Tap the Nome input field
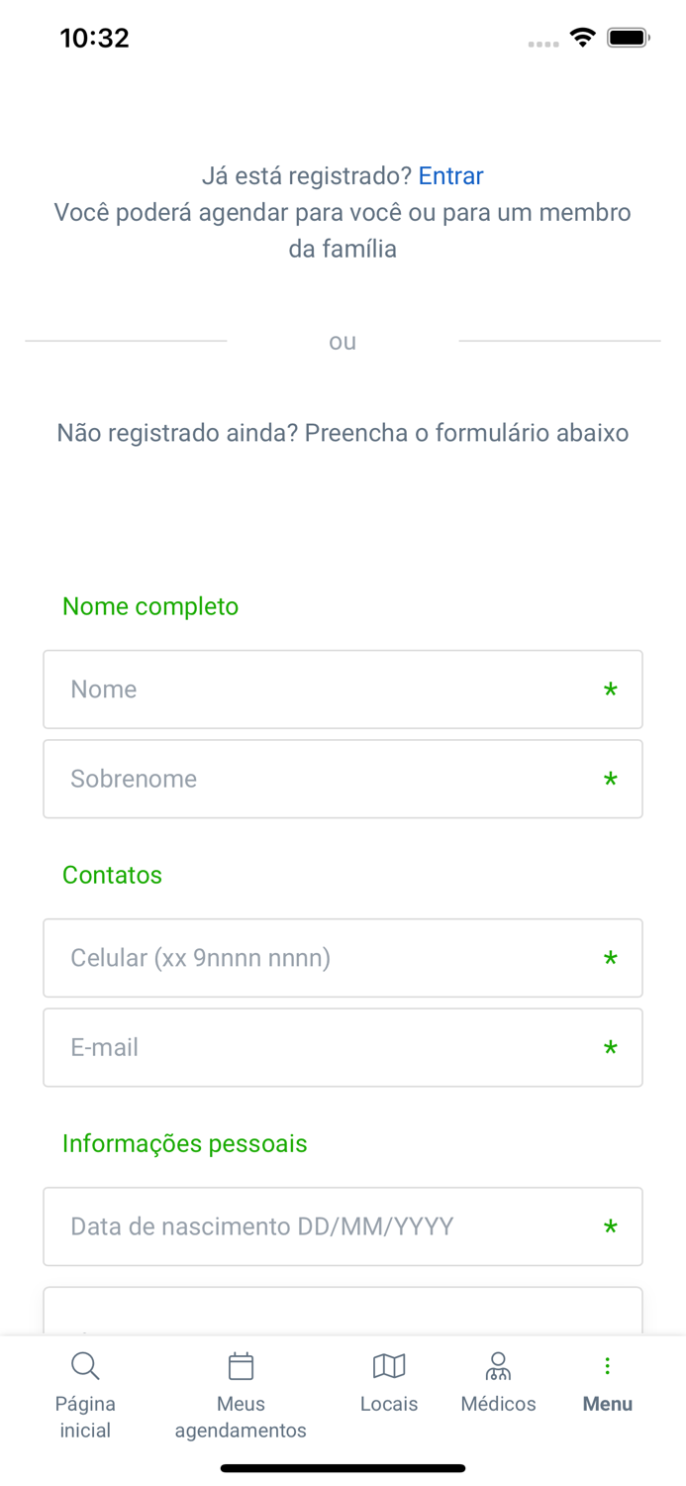 point(343,690)
